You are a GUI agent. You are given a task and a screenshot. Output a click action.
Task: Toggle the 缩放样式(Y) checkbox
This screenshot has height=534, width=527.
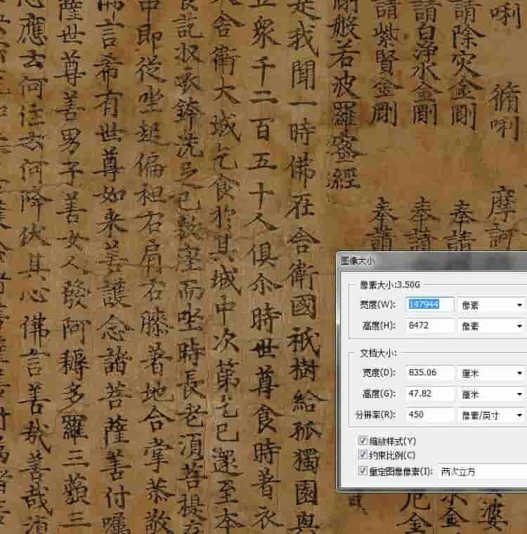363,441
